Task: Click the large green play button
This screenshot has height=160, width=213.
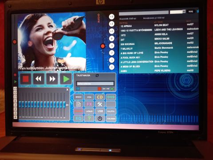Action: 66,79
